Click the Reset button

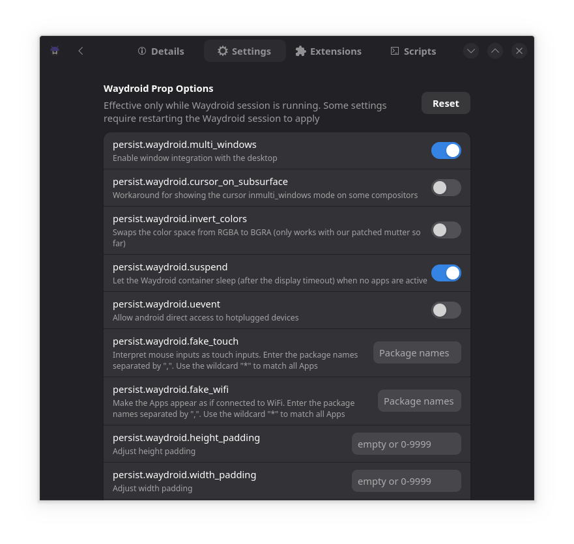click(446, 103)
